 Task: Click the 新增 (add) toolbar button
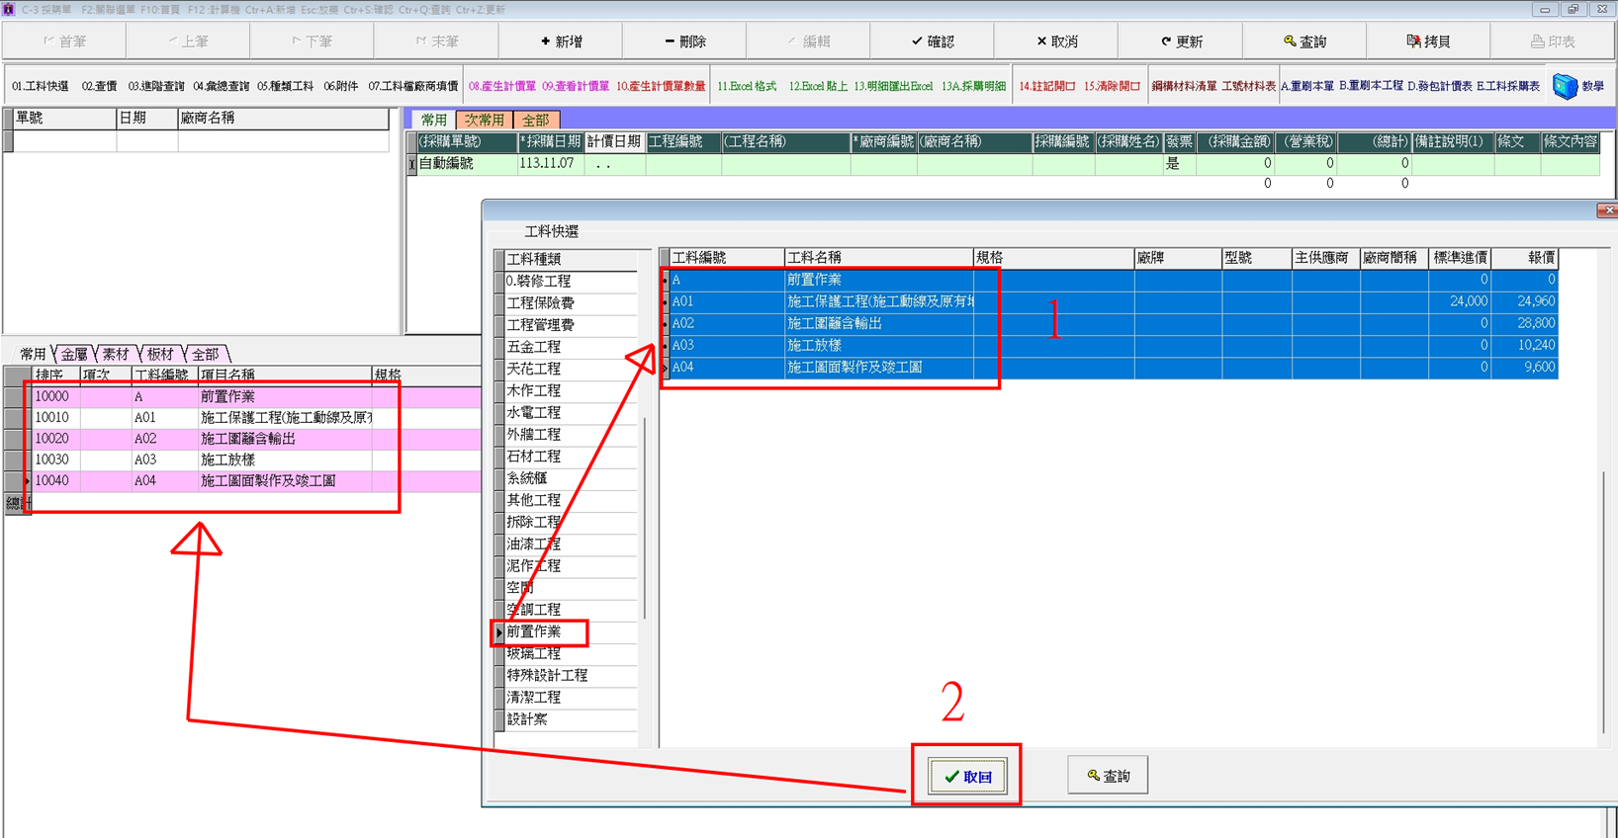click(x=561, y=42)
